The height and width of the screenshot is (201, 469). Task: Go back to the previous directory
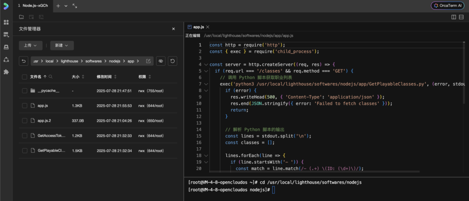pyautogui.click(x=24, y=61)
